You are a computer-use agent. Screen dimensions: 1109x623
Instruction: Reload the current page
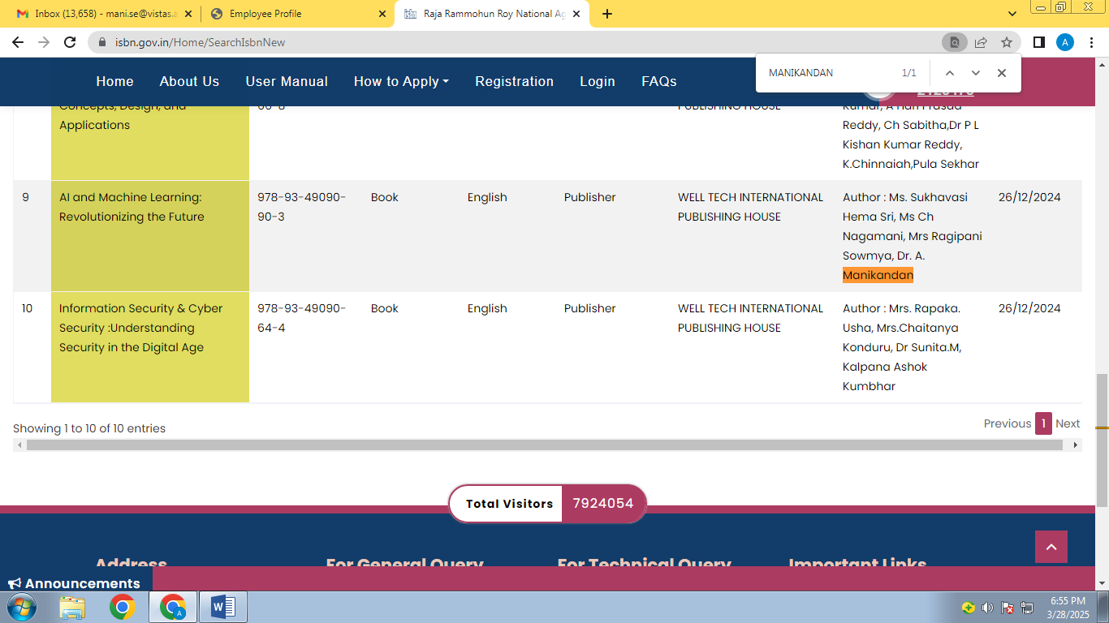pos(70,42)
